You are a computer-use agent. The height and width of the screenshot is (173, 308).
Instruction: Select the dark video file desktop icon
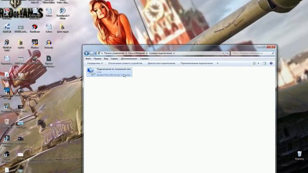(49, 61)
